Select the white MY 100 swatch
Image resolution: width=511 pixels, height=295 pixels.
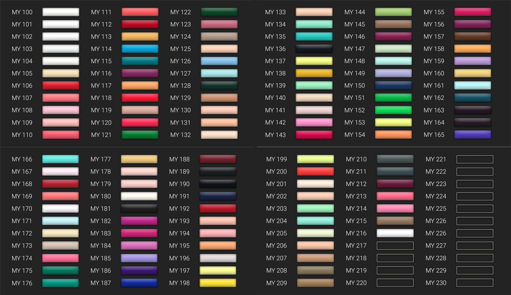coord(61,12)
